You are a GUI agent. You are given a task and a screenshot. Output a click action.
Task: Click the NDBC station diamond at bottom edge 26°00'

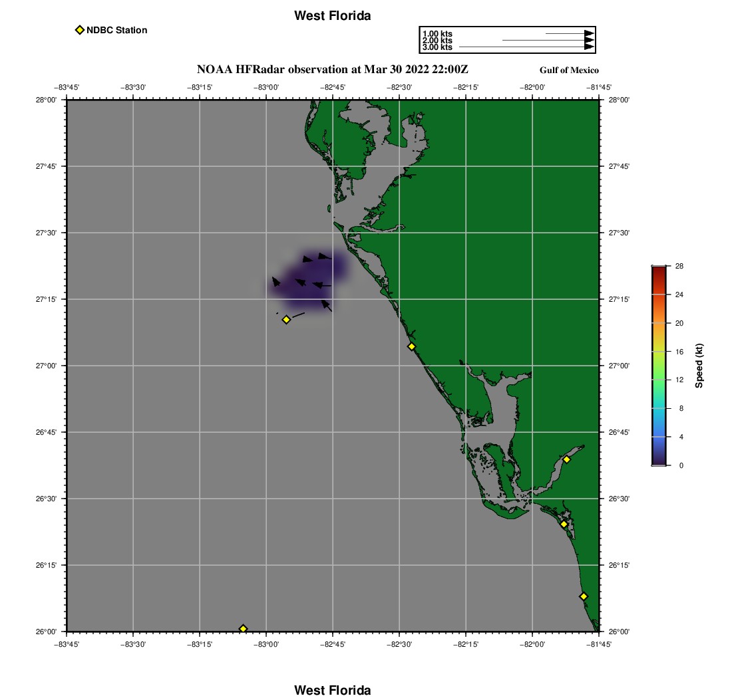point(243,628)
